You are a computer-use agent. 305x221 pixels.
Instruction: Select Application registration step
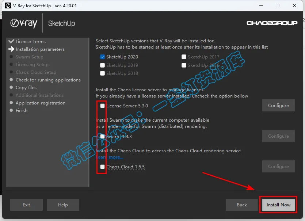pyautogui.click(x=41, y=103)
